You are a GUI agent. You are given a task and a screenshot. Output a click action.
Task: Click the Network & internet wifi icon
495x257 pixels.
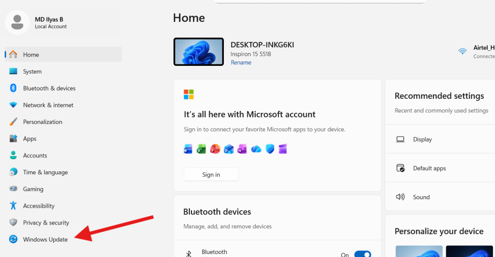(13, 105)
